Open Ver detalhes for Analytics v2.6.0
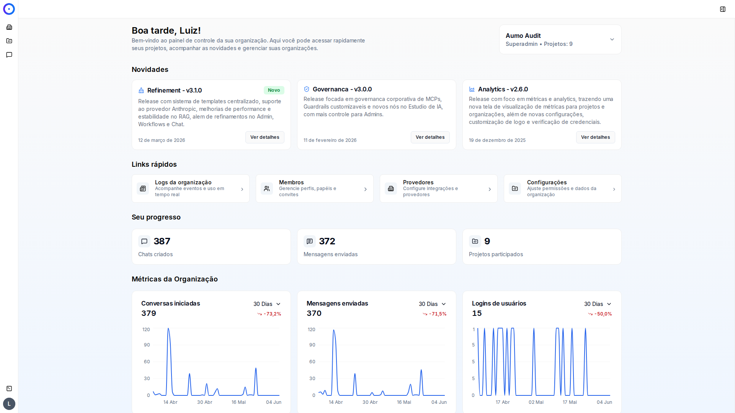 [596, 137]
